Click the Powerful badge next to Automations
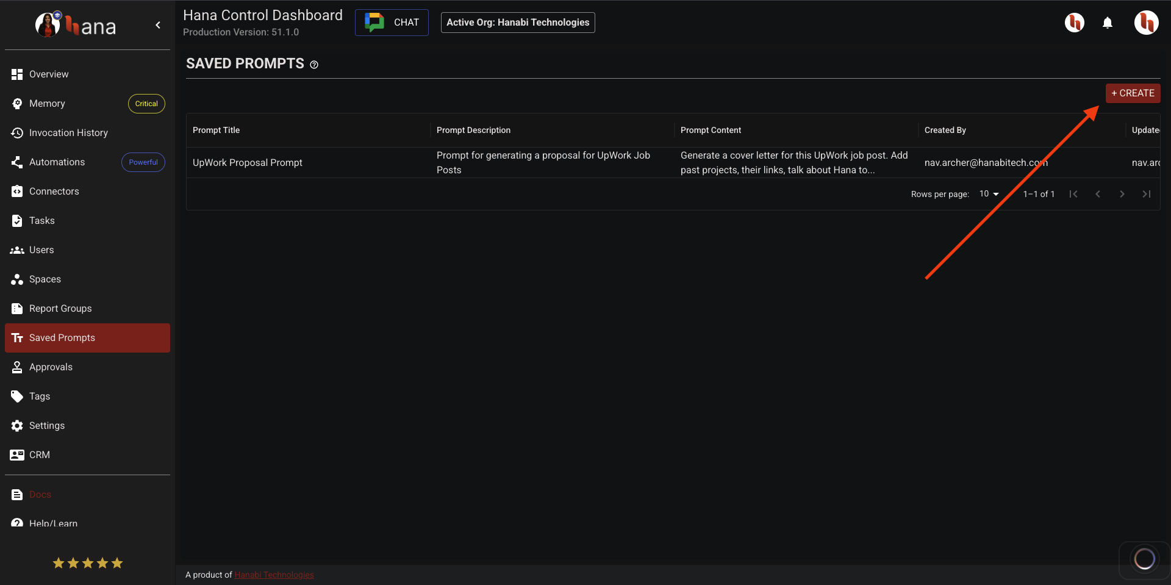 (x=143, y=162)
